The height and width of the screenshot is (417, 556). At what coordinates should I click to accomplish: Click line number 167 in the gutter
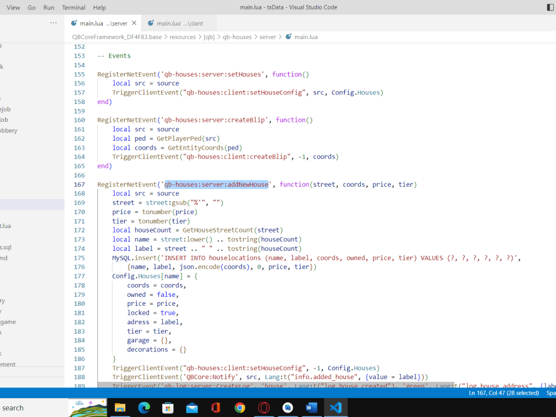[80, 185]
